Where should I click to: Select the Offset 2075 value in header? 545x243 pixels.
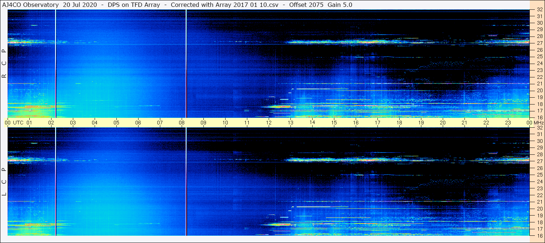click(x=306, y=5)
